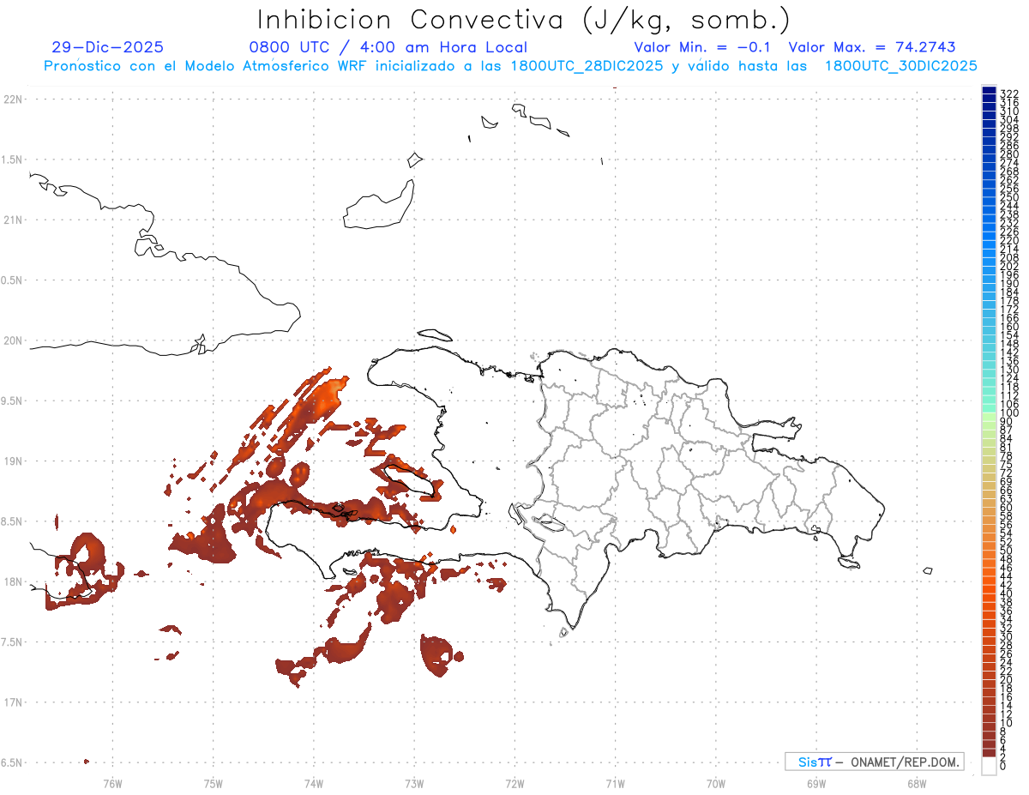Click the 'Valor Max. = 74.2743' text
Viewport: 1029px width, 795px height.
(x=872, y=47)
